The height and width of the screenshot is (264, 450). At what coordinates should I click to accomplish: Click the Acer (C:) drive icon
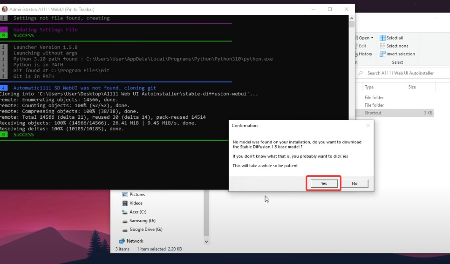click(124, 212)
